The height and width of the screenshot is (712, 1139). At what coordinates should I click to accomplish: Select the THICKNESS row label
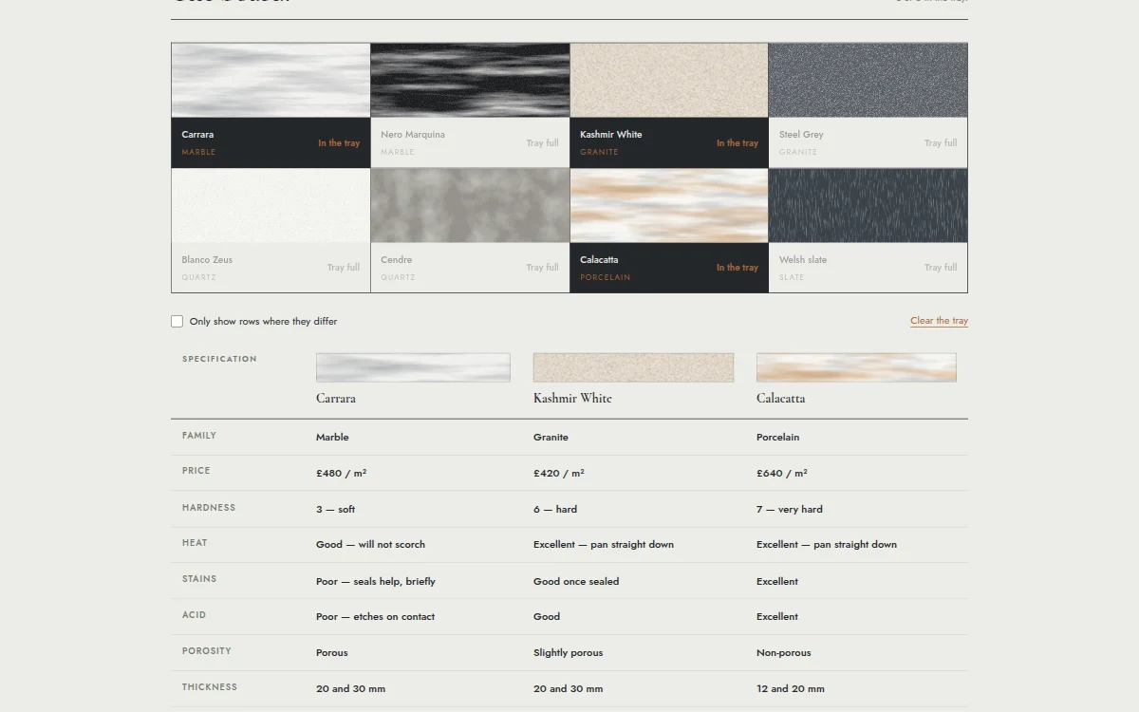click(210, 687)
